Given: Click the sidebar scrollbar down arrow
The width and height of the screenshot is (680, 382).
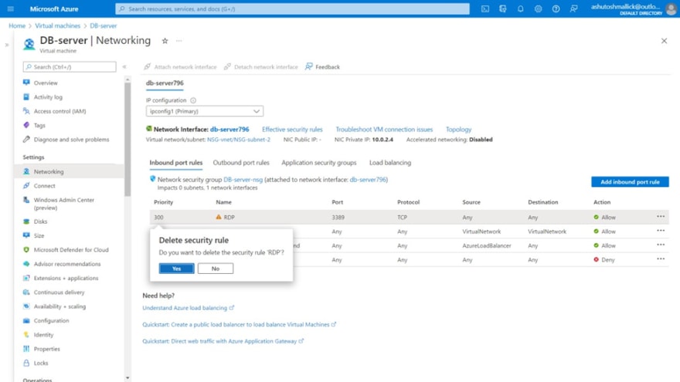Looking at the screenshot, I should click(x=127, y=377).
